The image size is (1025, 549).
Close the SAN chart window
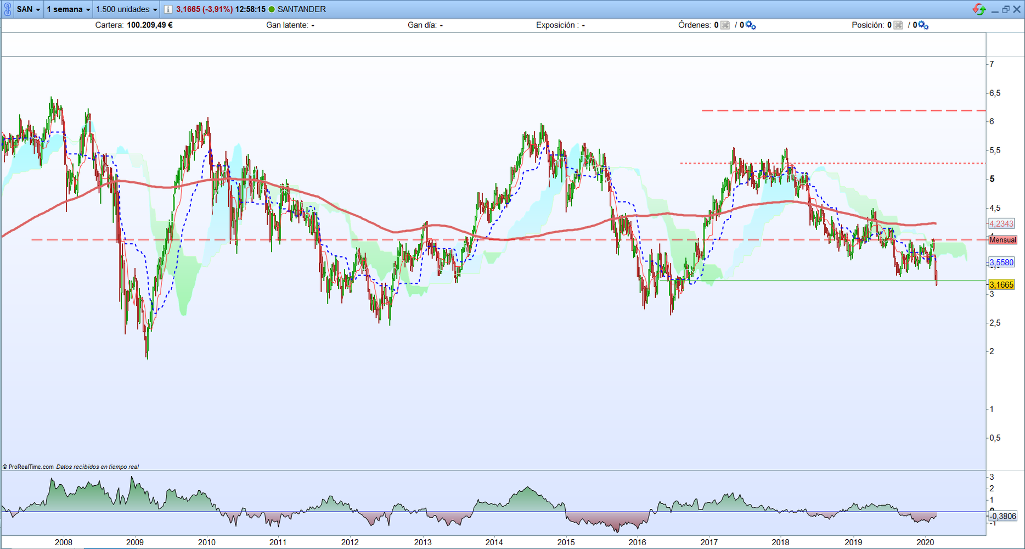point(1016,9)
